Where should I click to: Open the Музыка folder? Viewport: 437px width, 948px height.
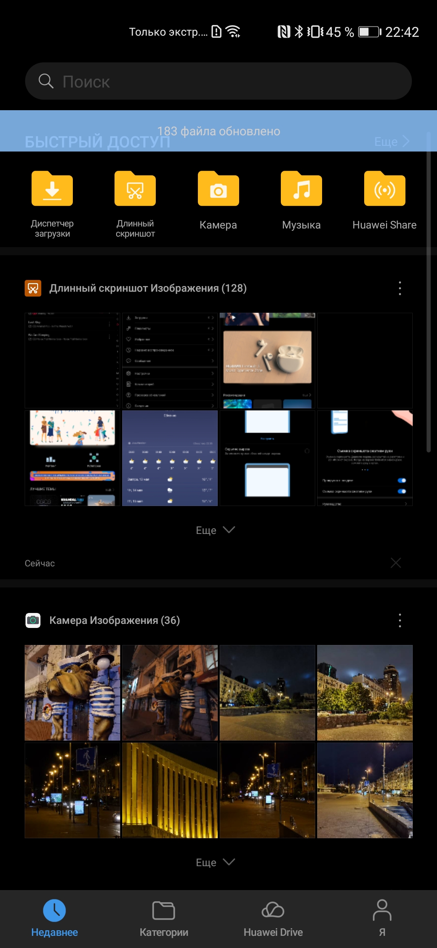[x=301, y=201]
